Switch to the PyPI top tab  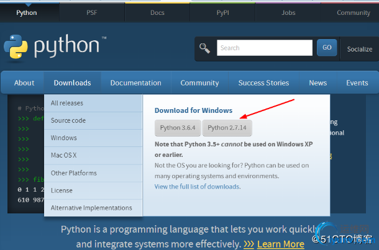(x=222, y=12)
